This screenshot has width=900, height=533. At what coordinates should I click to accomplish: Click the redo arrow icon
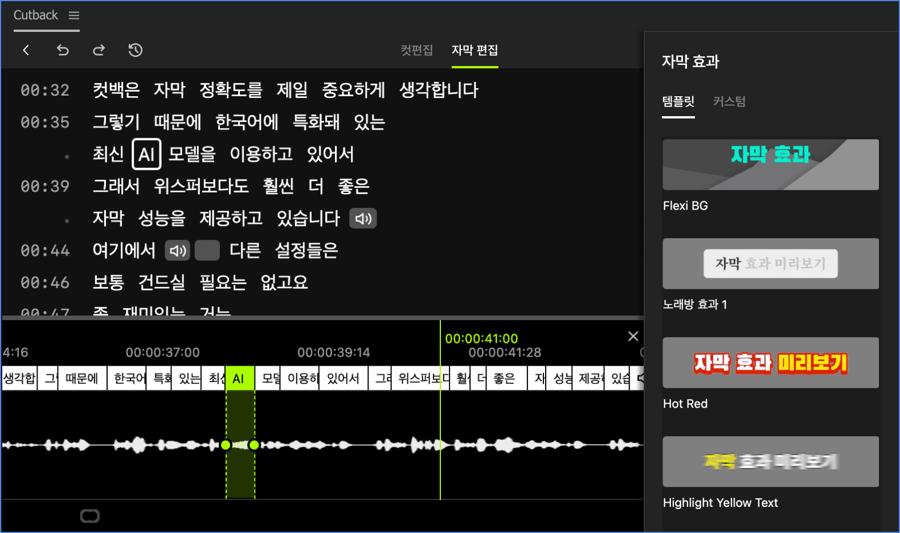point(99,50)
